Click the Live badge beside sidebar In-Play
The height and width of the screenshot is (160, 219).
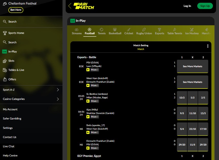tap(5, 51)
